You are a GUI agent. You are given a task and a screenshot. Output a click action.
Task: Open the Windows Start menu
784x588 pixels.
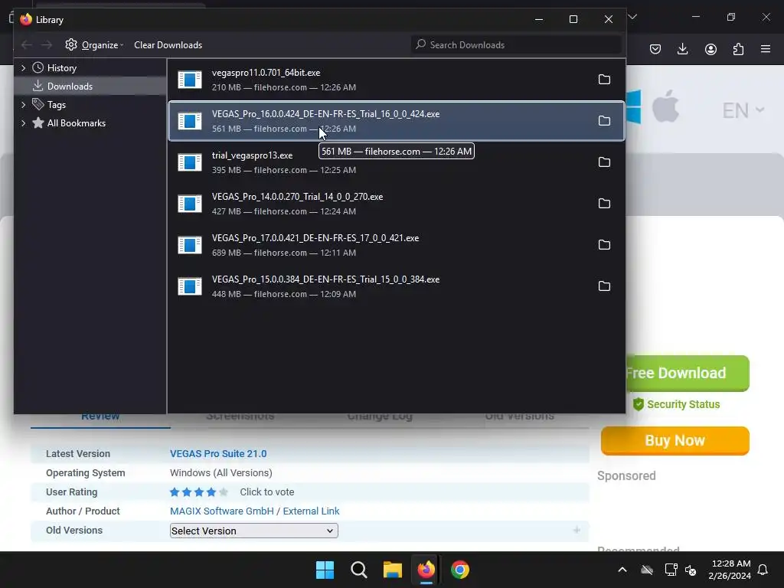pos(325,570)
